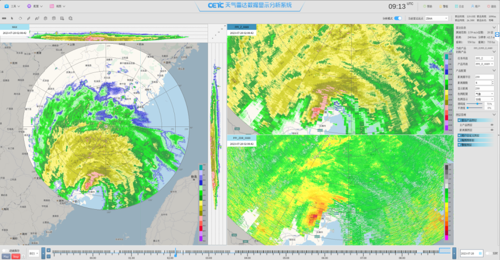This screenshot has height=260, width=500.
Task: Click the screen capture toolbar icon
Action: pos(62,19)
